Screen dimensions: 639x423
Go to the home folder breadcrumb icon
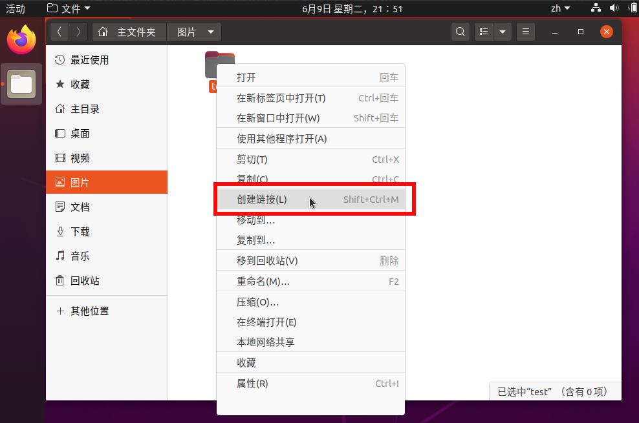coord(103,32)
